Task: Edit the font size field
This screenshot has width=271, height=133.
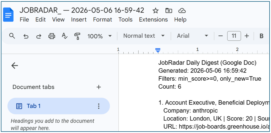Action: pyautogui.click(x=234, y=36)
